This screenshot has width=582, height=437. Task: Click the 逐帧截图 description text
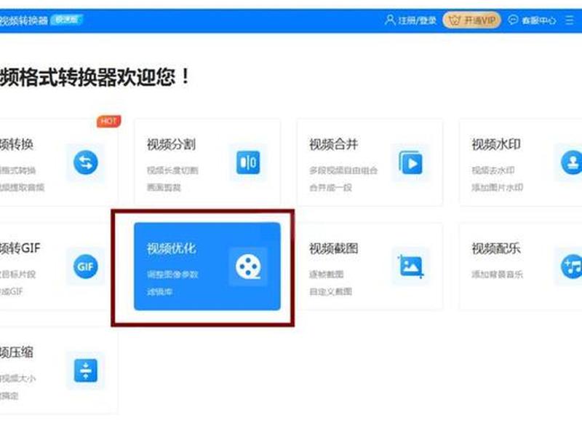pos(326,275)
